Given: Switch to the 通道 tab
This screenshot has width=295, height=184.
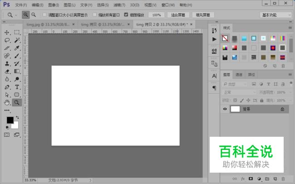Looking at the screenshot, I should (239, 75).
